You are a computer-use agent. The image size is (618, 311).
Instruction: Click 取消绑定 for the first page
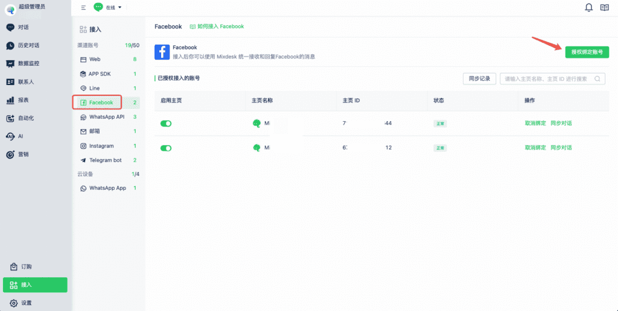tap(535, 123)
